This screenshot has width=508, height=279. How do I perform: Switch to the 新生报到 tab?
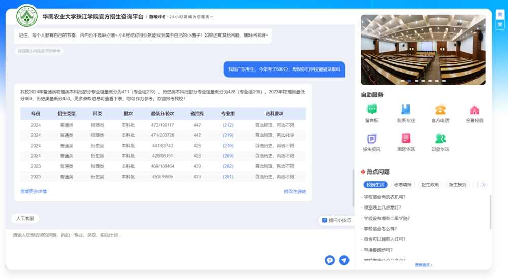pyautogui.click(x=457, y=185)
